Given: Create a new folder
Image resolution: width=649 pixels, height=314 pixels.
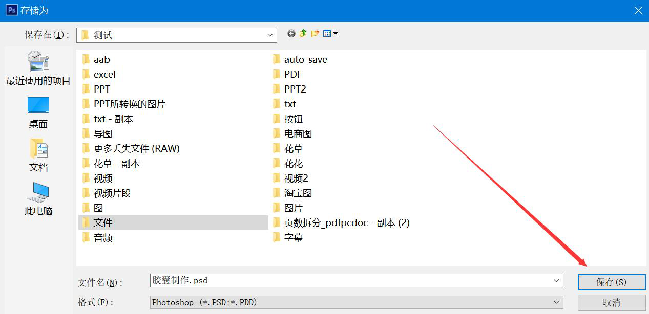Looking at the screenshot, I should pyautogui.click(x=315, y=34).
